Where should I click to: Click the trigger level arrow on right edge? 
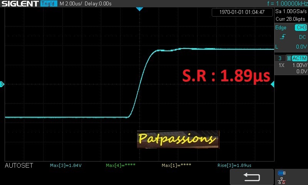[x=272, y=84]
